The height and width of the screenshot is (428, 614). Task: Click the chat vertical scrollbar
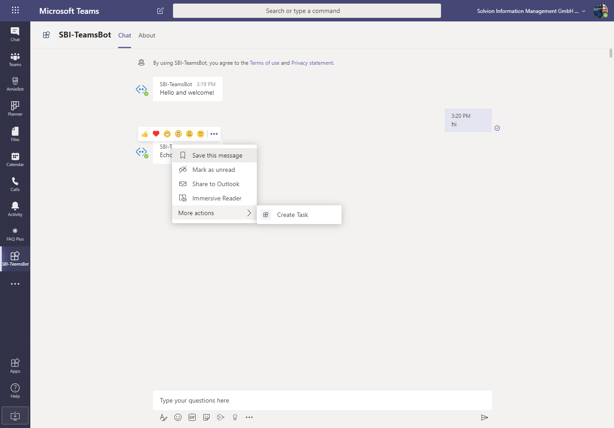click(611, 53)
